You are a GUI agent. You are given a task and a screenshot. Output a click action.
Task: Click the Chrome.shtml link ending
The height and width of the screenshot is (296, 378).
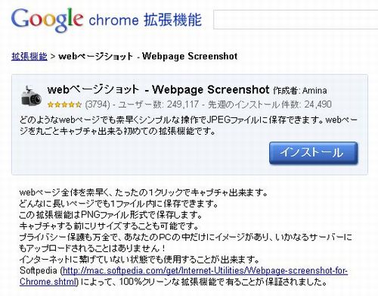(x=48, y=282)
